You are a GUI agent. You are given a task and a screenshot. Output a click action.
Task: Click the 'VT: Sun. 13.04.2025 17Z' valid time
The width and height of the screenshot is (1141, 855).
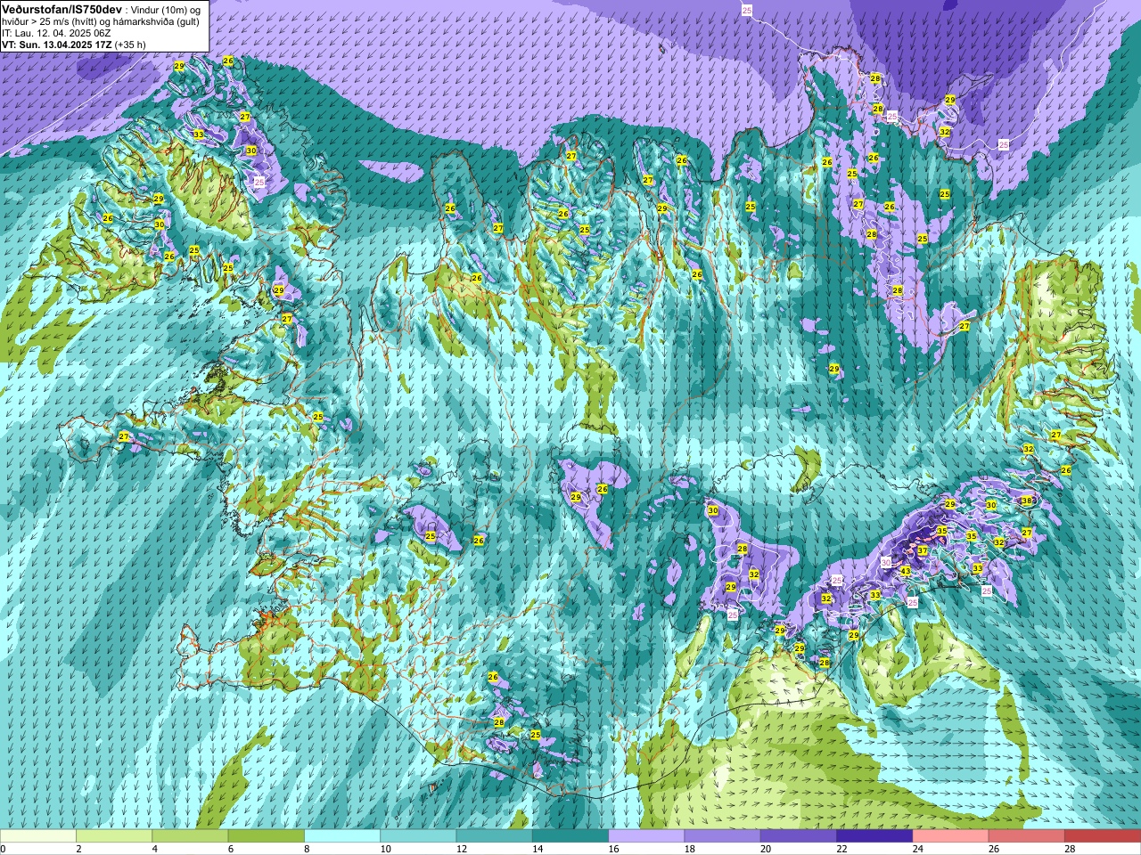point(56,44)
